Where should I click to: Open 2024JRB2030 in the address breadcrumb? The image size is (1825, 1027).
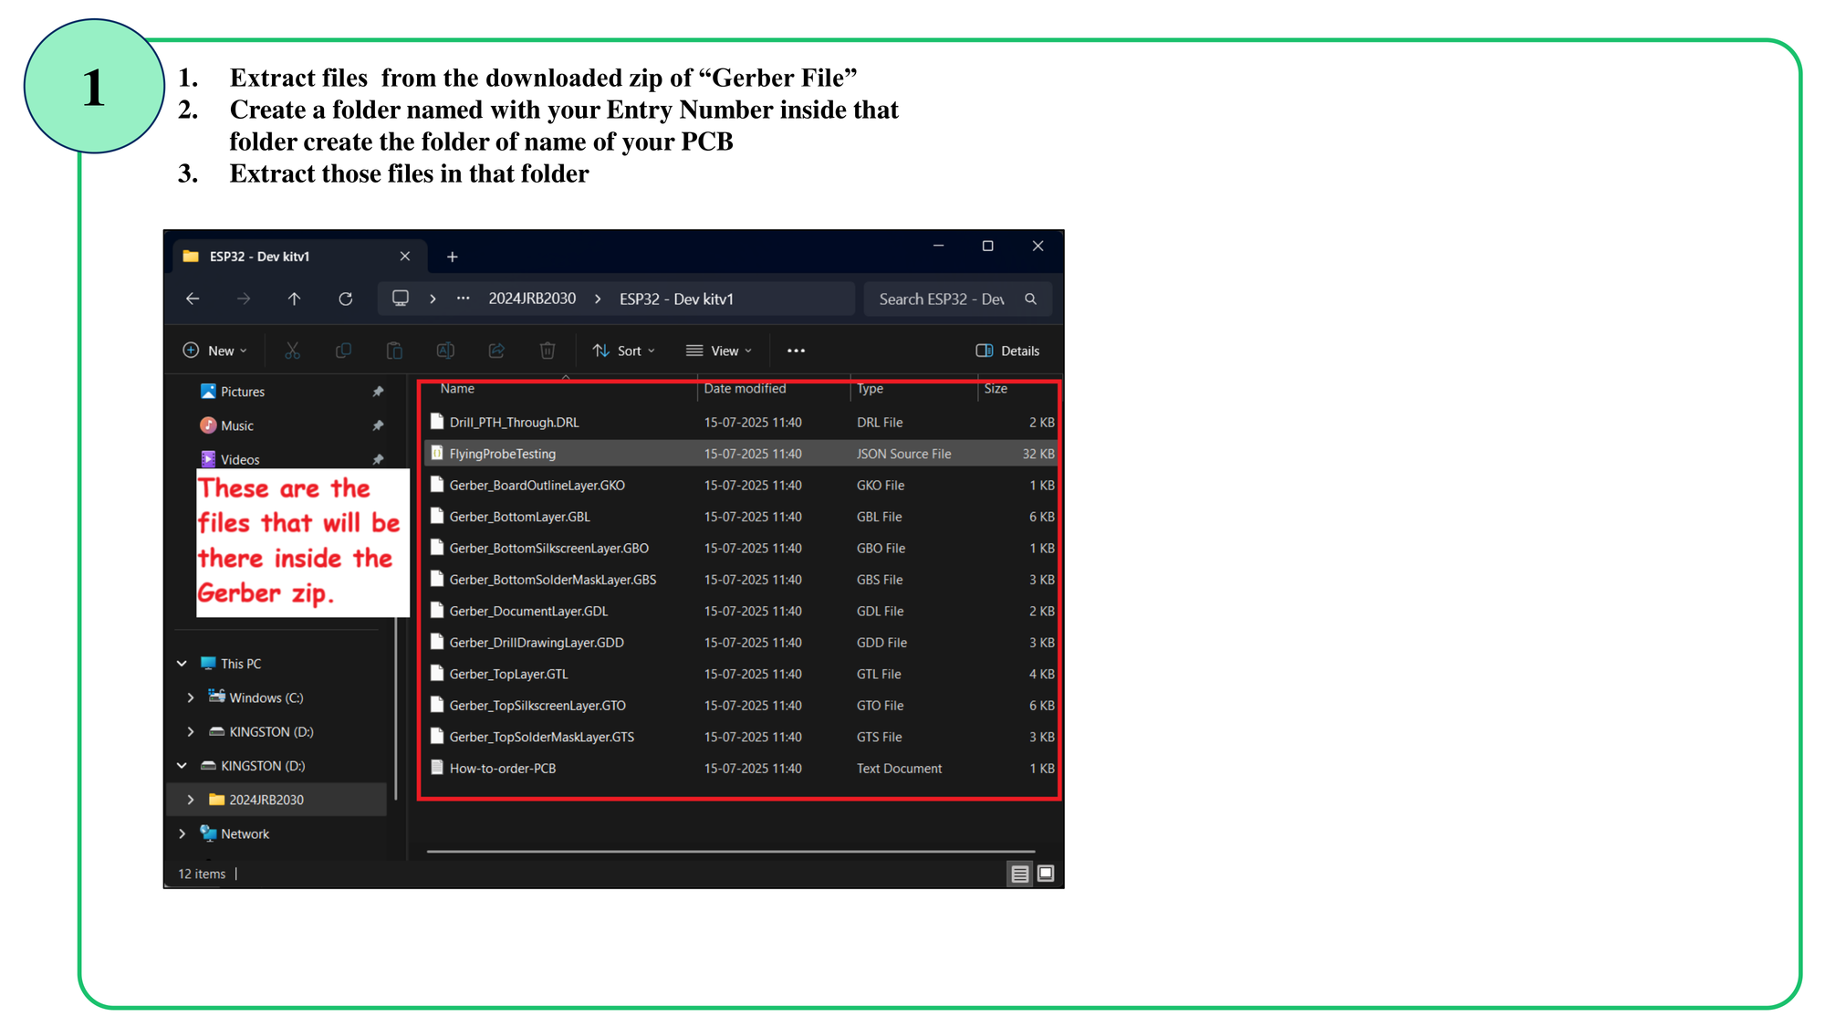532,299
